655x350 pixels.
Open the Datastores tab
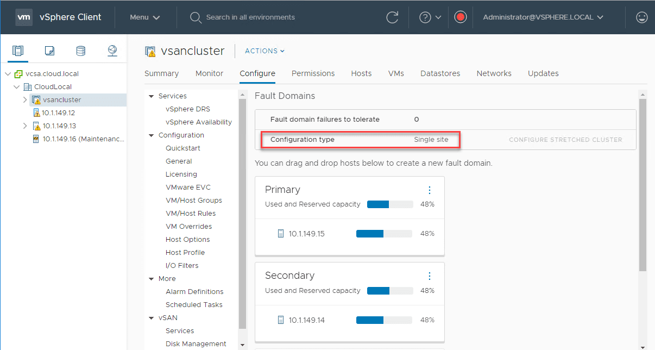pos(440,73)
